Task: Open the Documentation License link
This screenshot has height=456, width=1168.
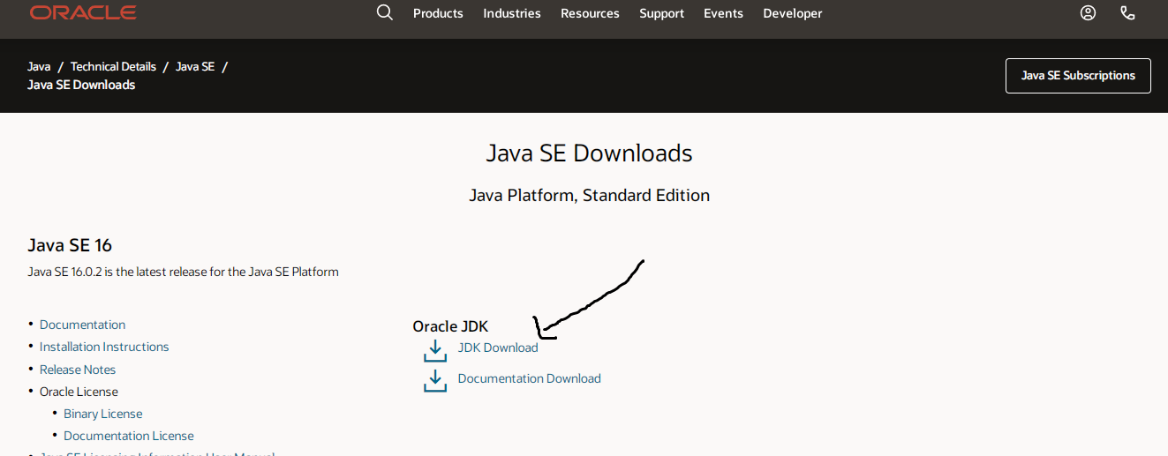Action: pos(129,436)
